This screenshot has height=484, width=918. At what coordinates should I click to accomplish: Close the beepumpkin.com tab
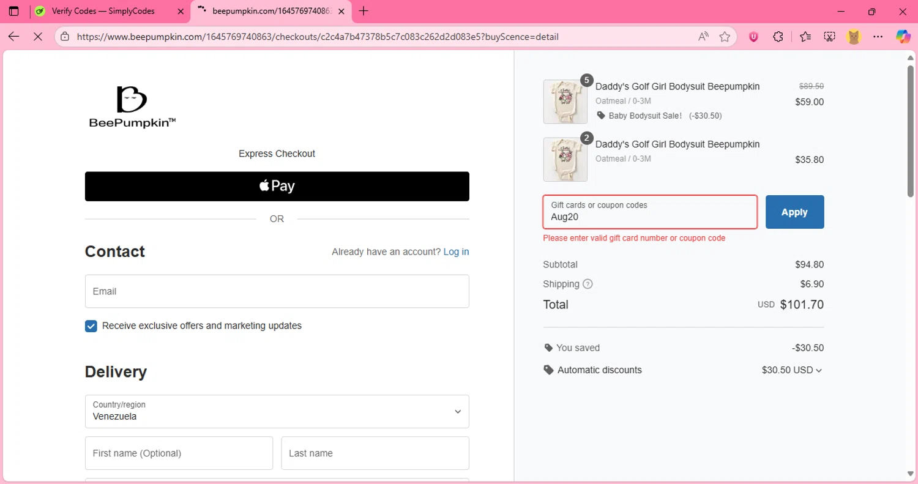point(341,11)
